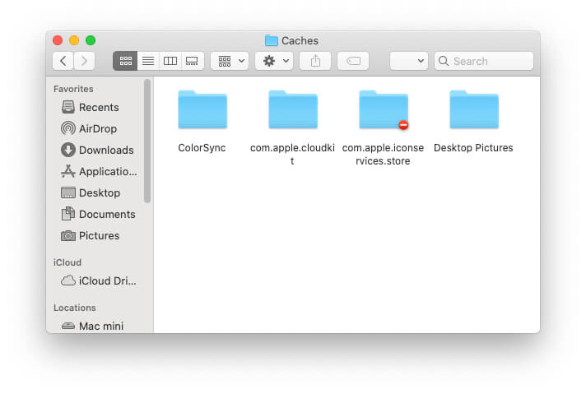Click the iCloud Drive cloud icon
The width and height of the screenshot is (586, 394).
(68, 280)
